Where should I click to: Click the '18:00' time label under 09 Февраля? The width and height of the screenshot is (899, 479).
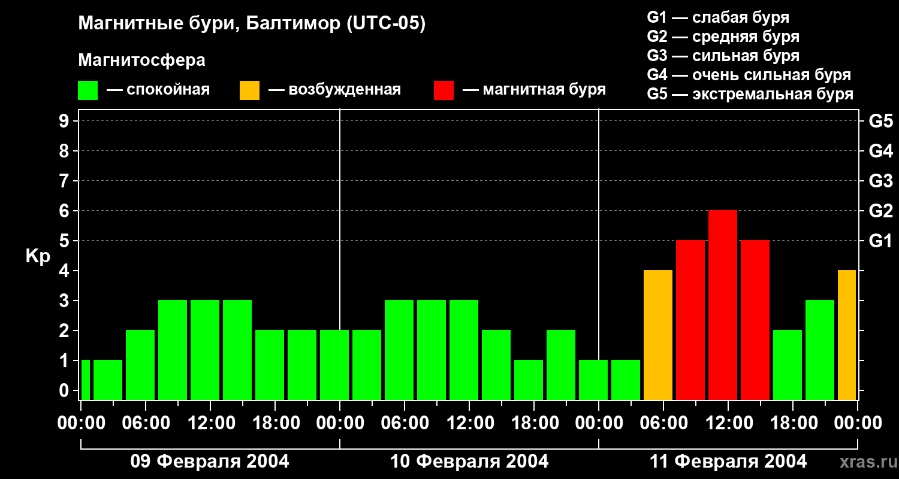(x=275, y=423)
